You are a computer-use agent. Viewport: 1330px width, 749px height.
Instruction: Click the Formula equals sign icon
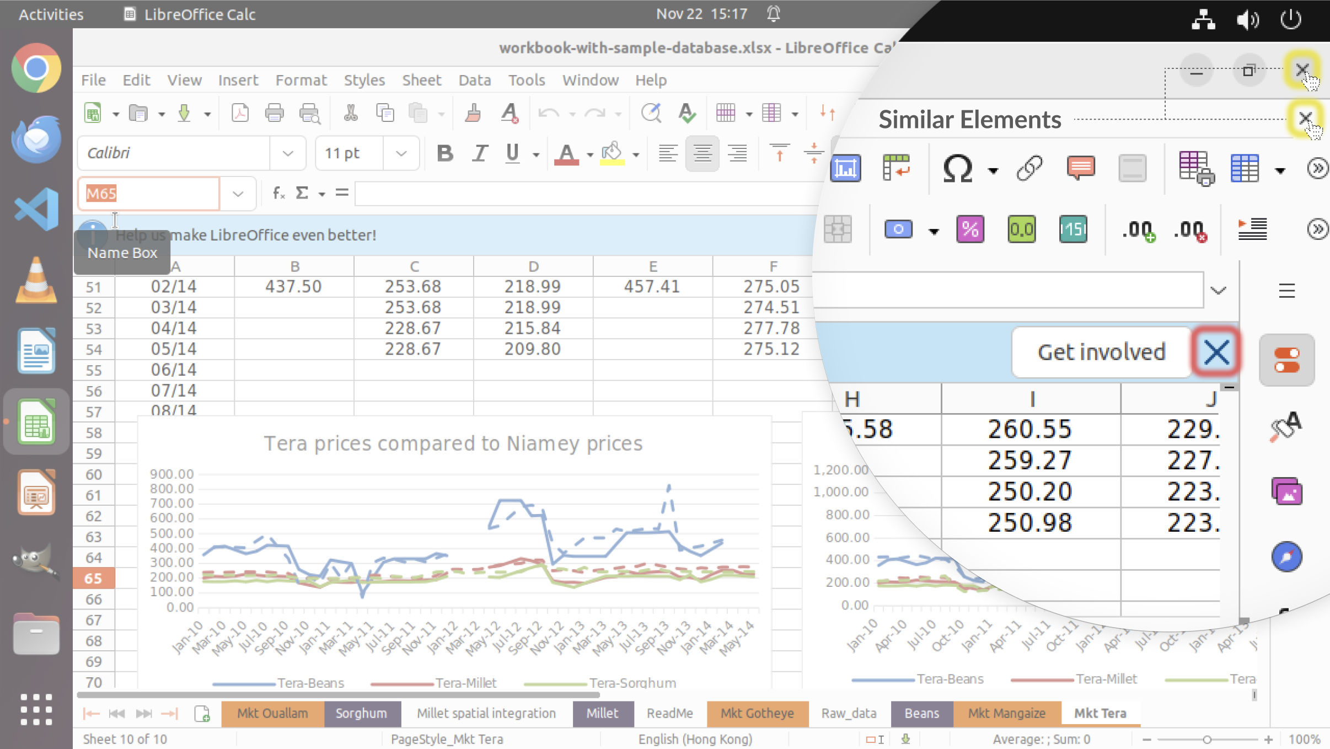(x=342, y=192)
